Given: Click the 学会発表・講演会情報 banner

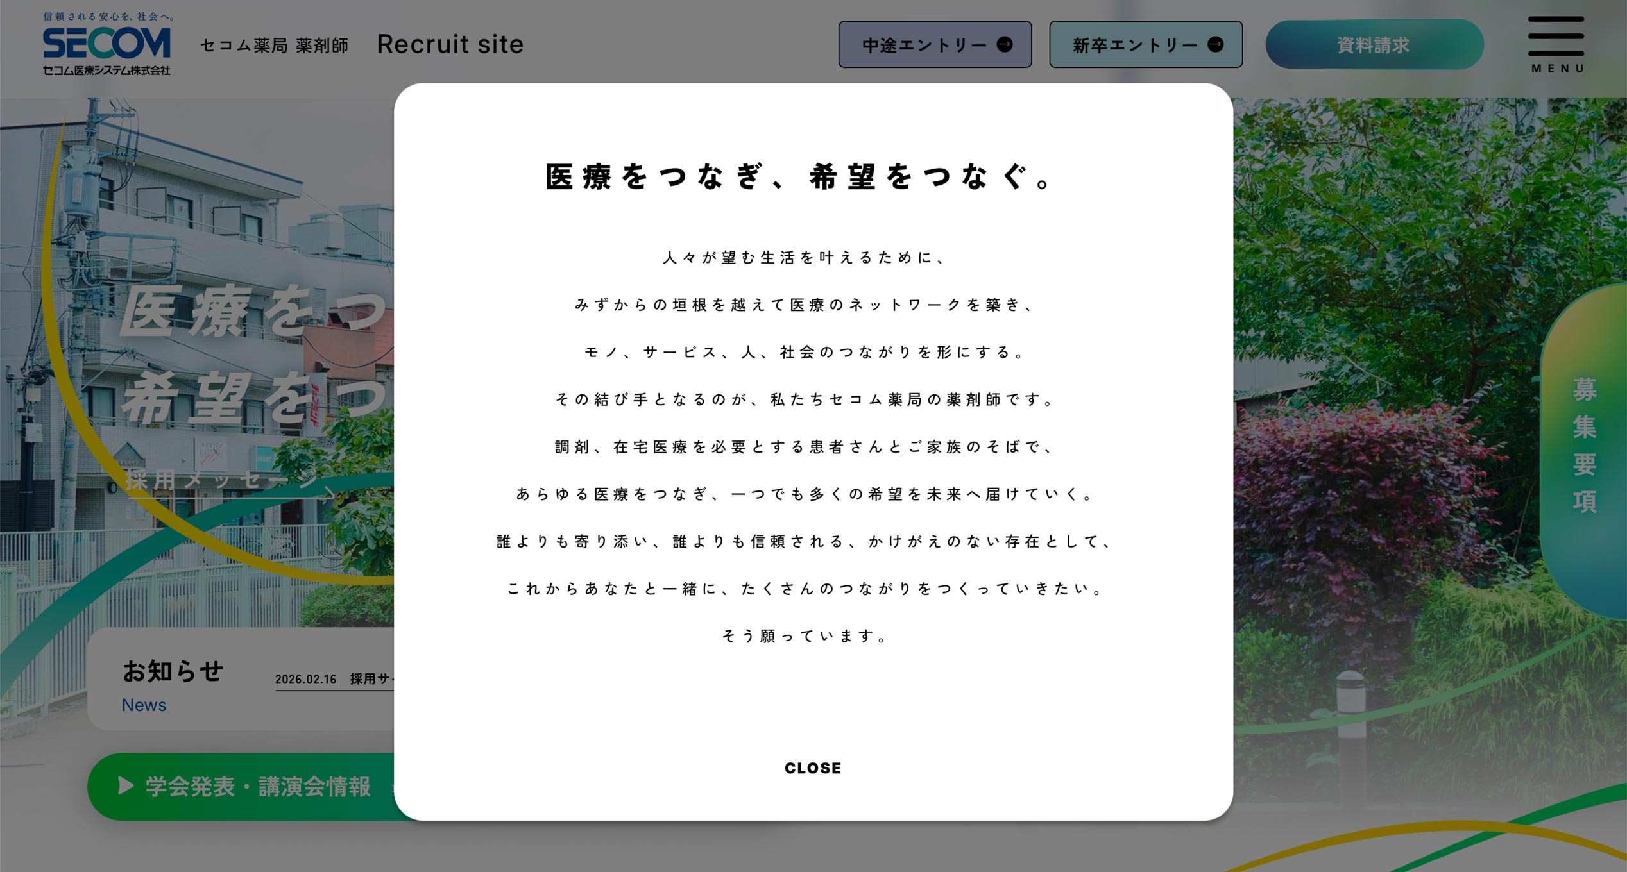Looking at the screenshot, I should coord(257,787).
